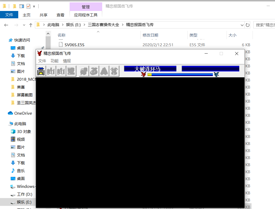Select OneDrive in the navigation pane
This screenshot has height=209, width=275.
point(23,113)
